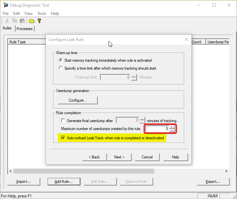
Task: Click the rules list scroll right arrow
Action: (226, 171)
